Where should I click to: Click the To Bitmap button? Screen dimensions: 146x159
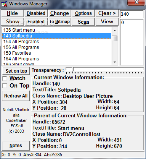(x=59, y=22)
